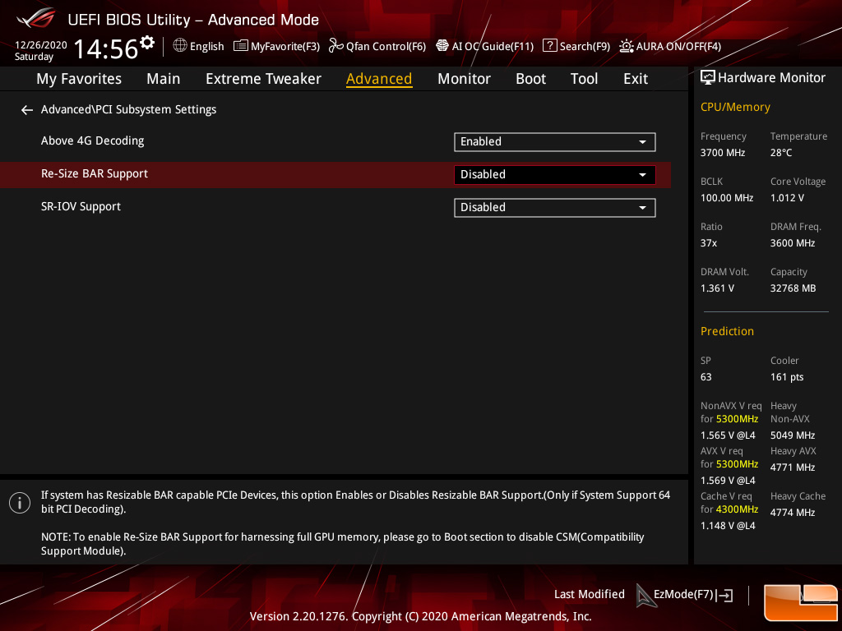Open Extreme Tweaker tab
This screenshot has height=631, width=842.
(263, 79)
